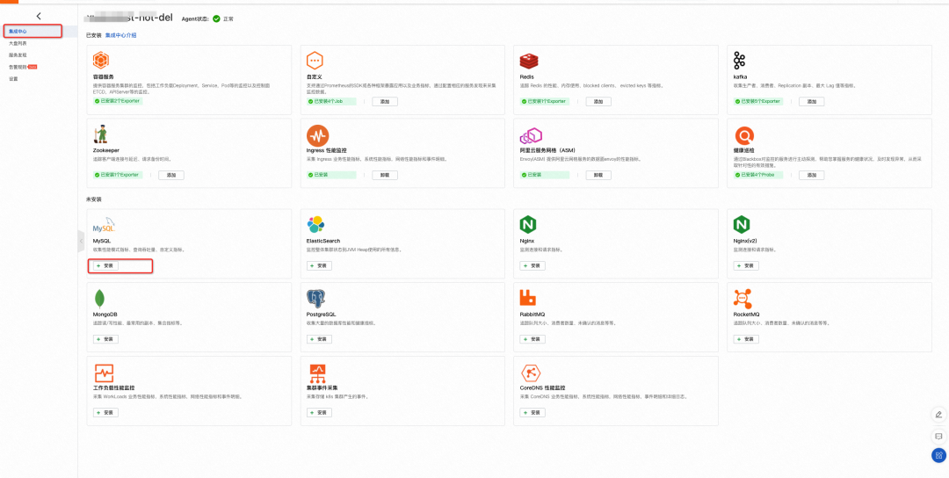Click the 集群事件采集 icon
This screenshot has height=478, width=949.
pyautogui.click(x=318, y=373)
